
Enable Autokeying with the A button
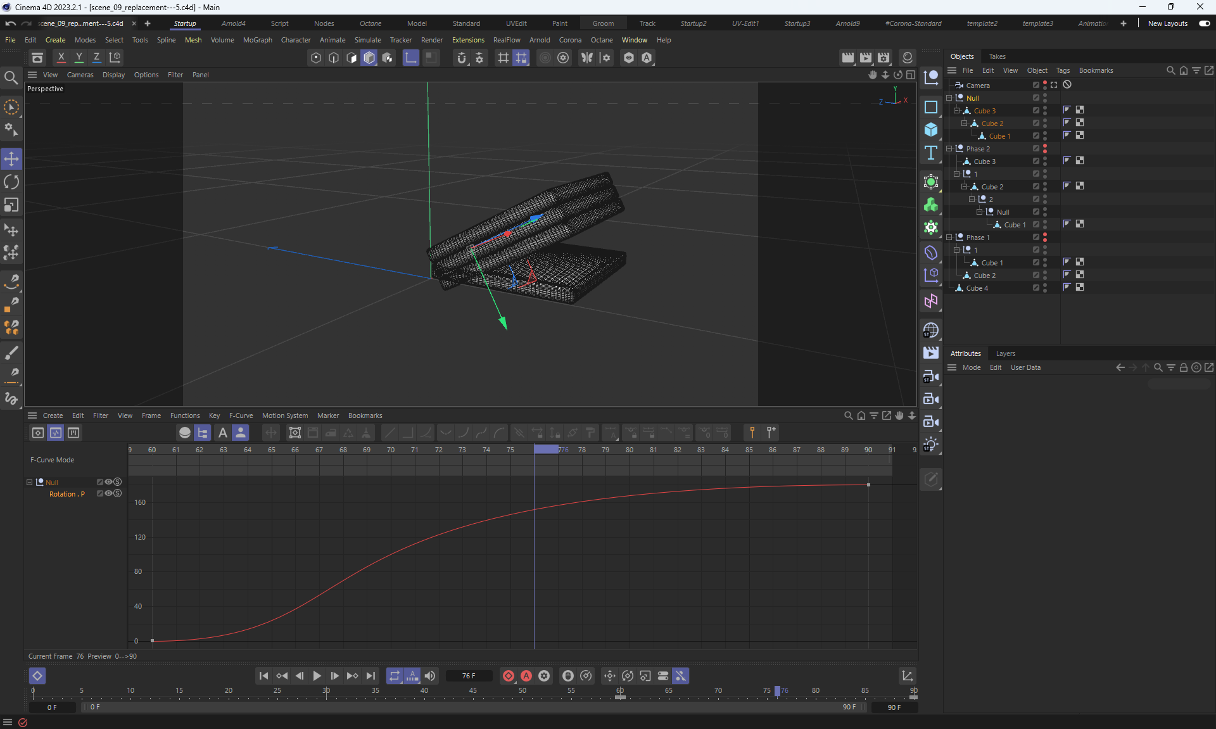[x=526, y=676]
